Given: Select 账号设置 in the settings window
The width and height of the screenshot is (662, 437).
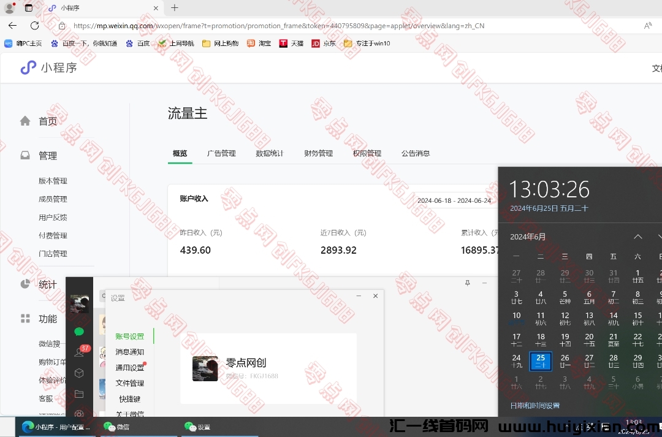Looking at the screenshot, I should 129,336.
